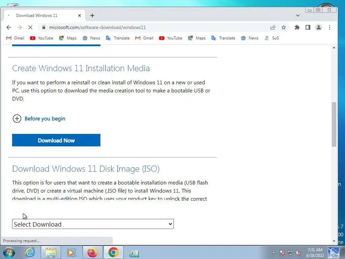Screen dimensions: 345x259
Task: Open second Maps bookmark
Action: coord(197,38)
